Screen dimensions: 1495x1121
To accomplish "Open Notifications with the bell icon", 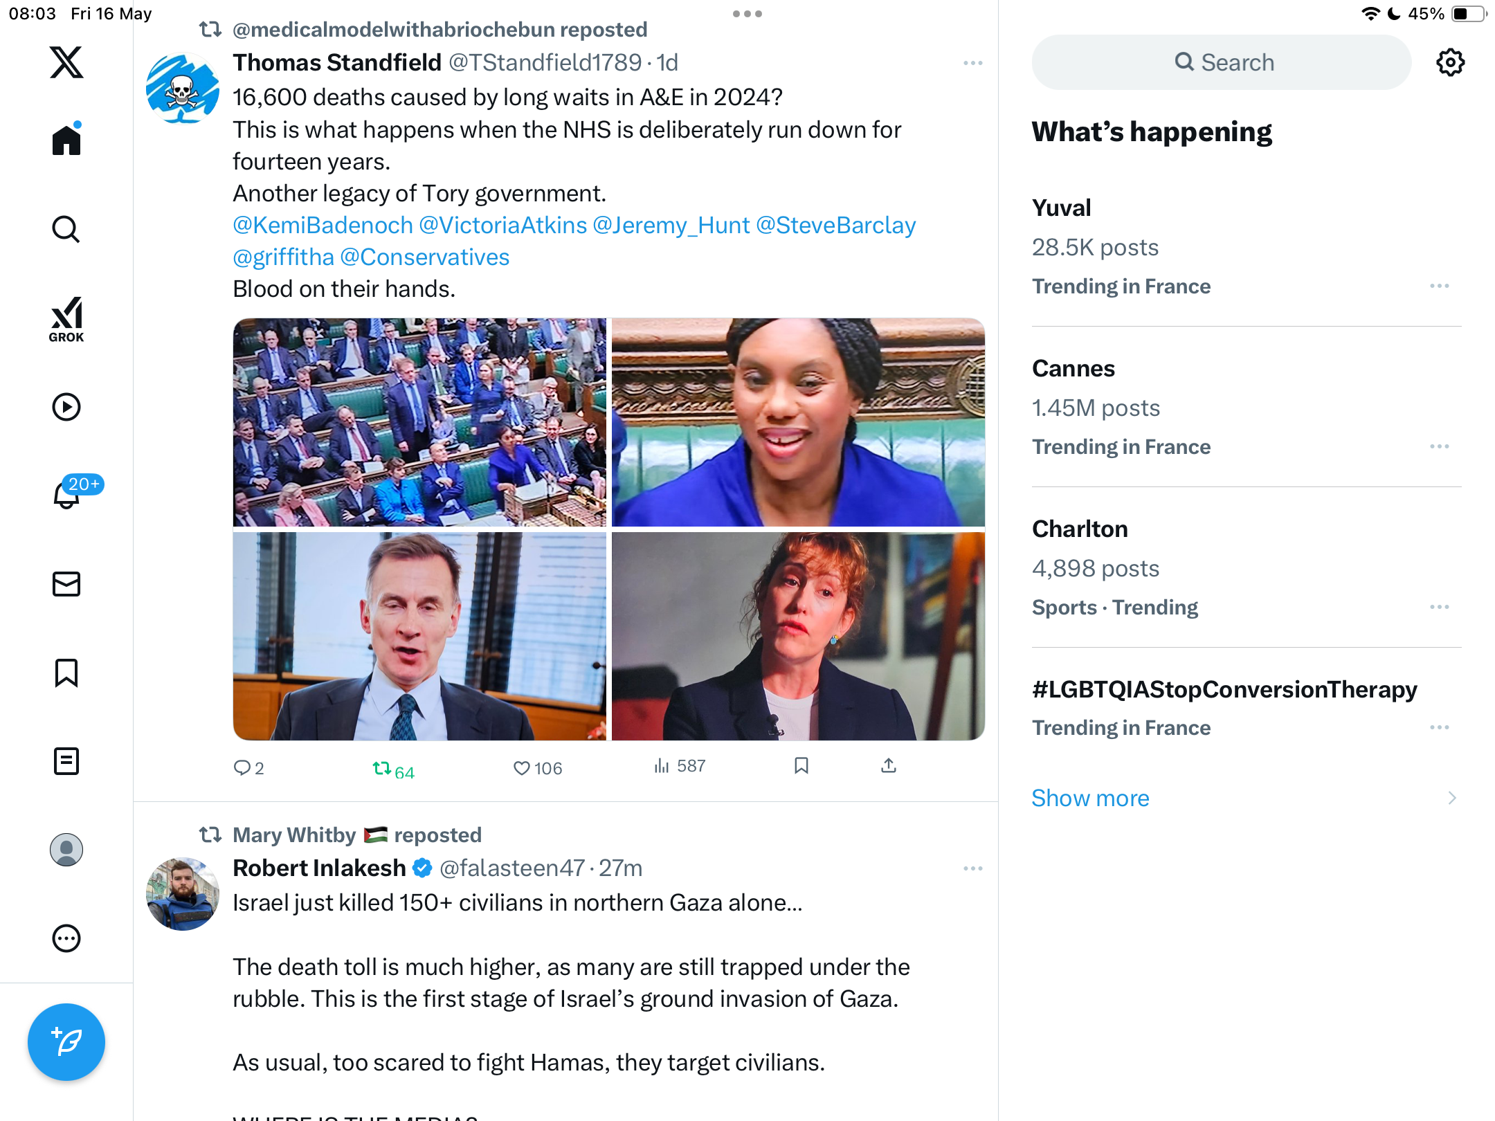I will click(66, 494).
